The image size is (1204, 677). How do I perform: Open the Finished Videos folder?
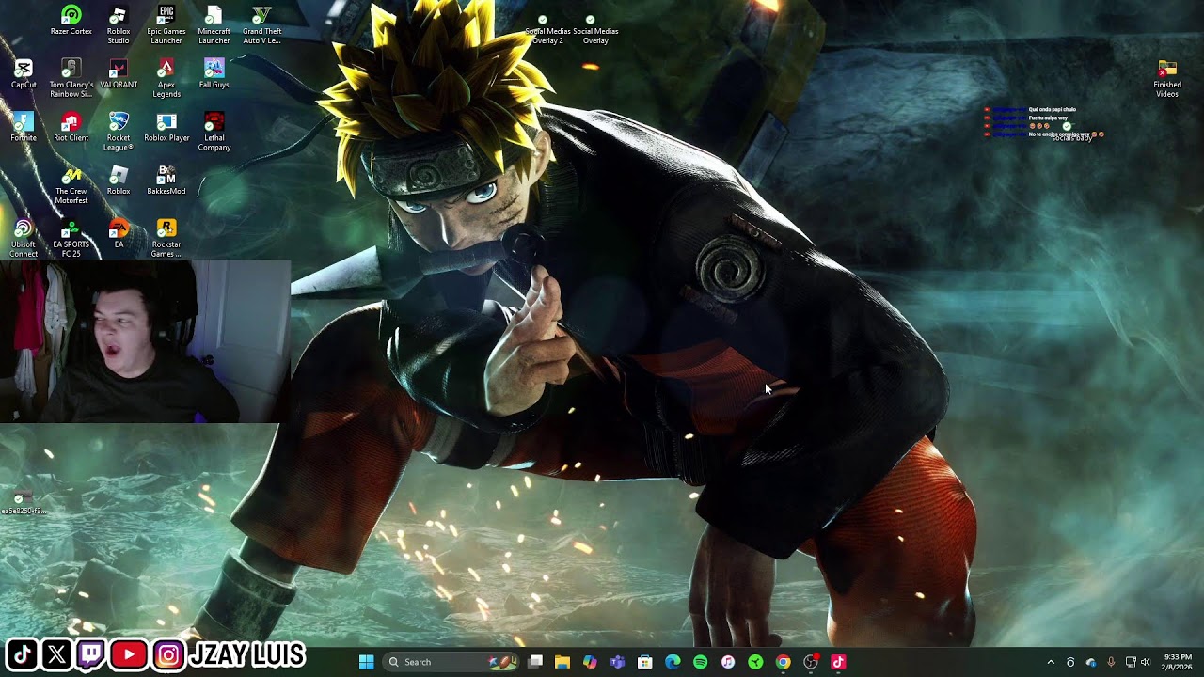pyautogui.click(x=1167, y=79)
